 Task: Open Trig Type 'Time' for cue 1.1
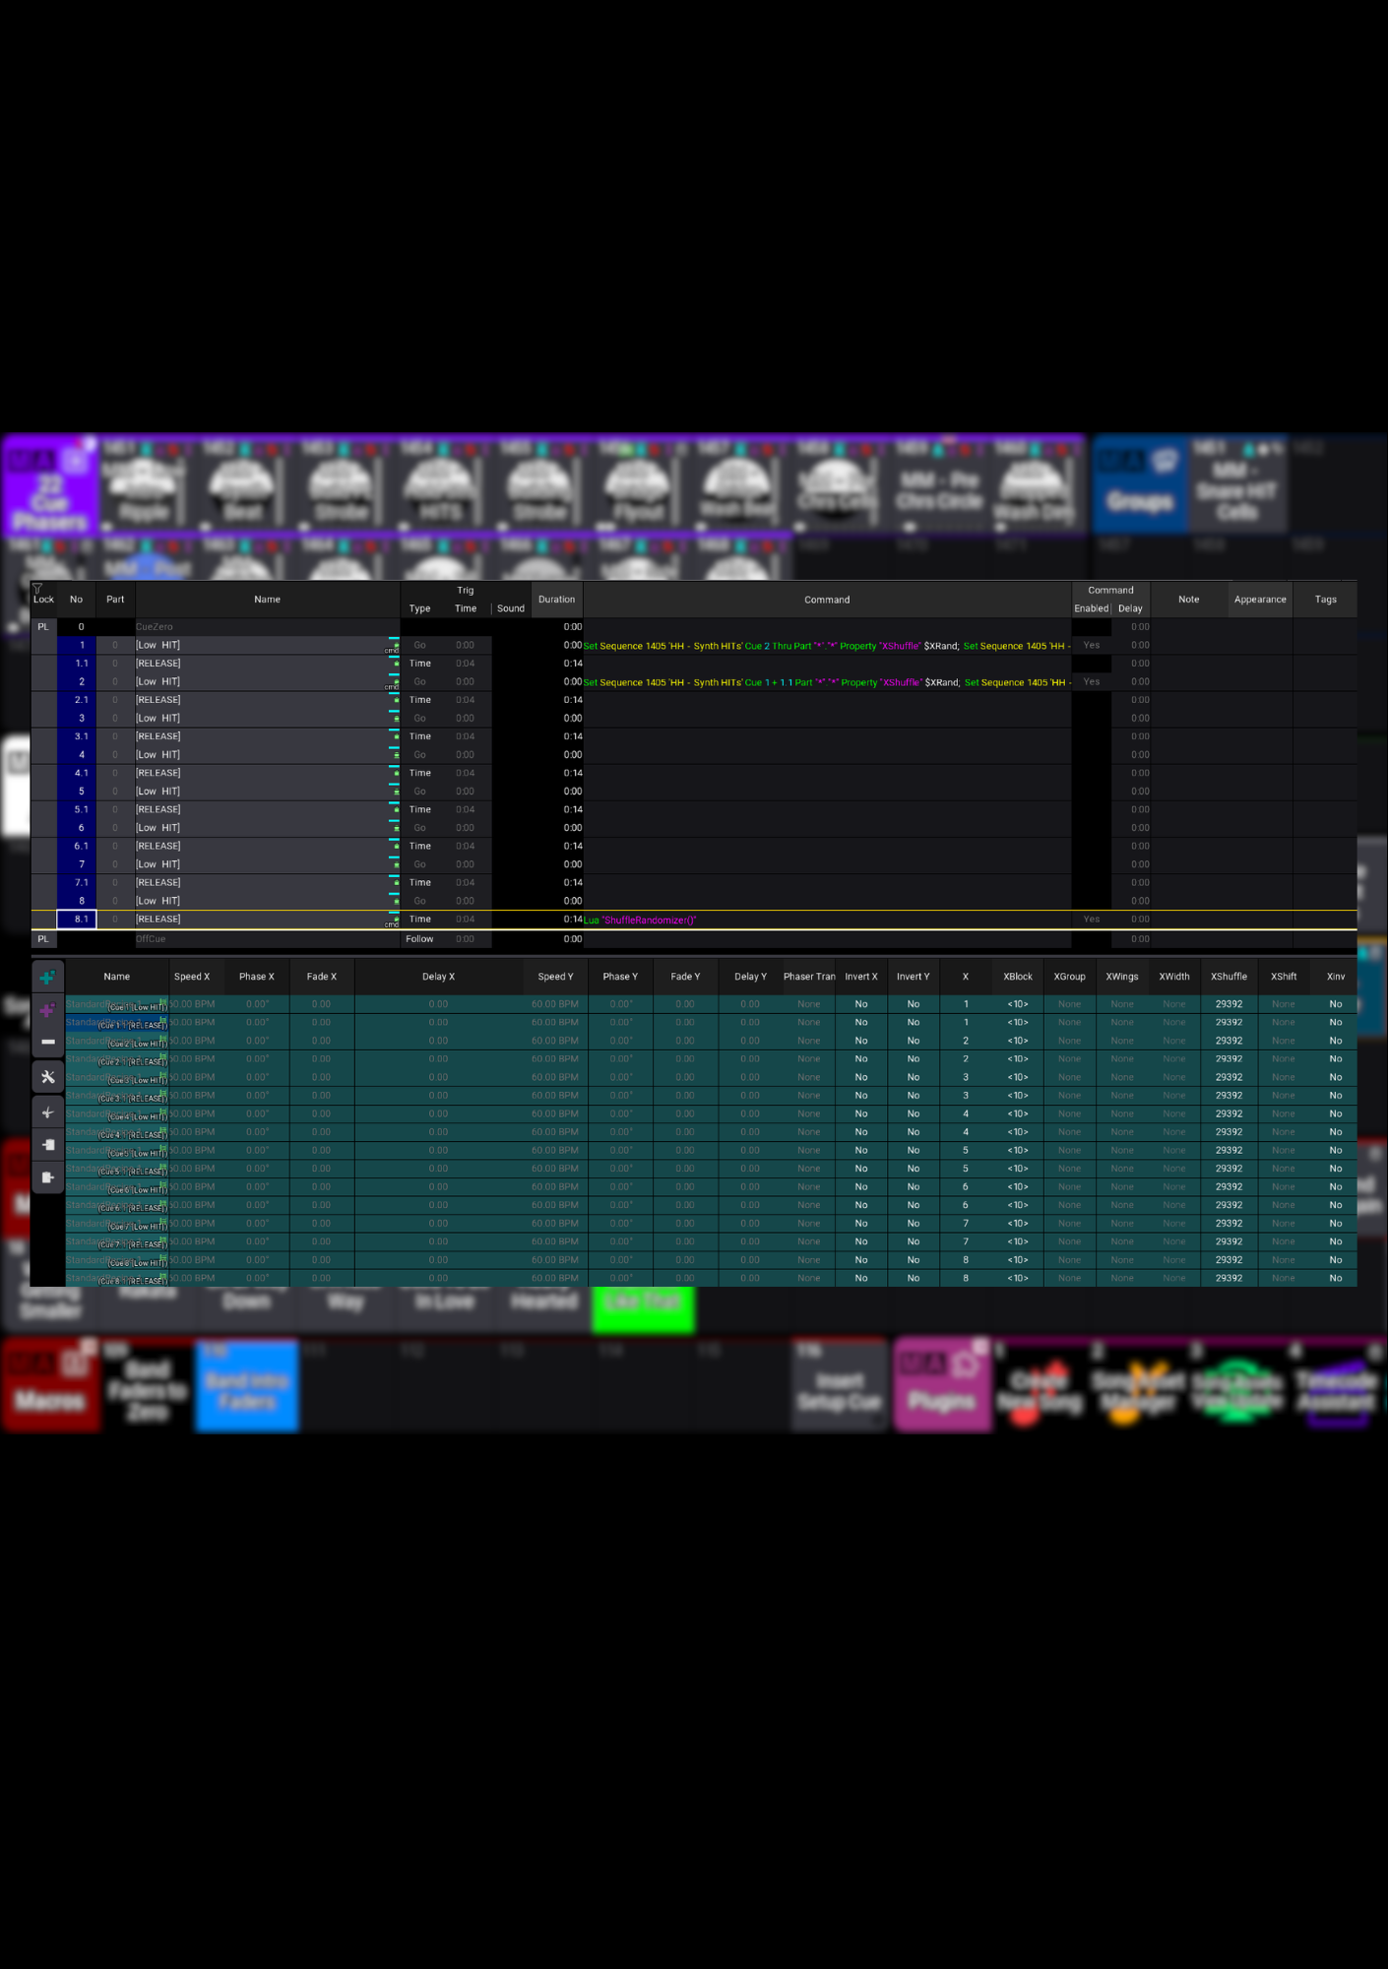coord(420,664)
